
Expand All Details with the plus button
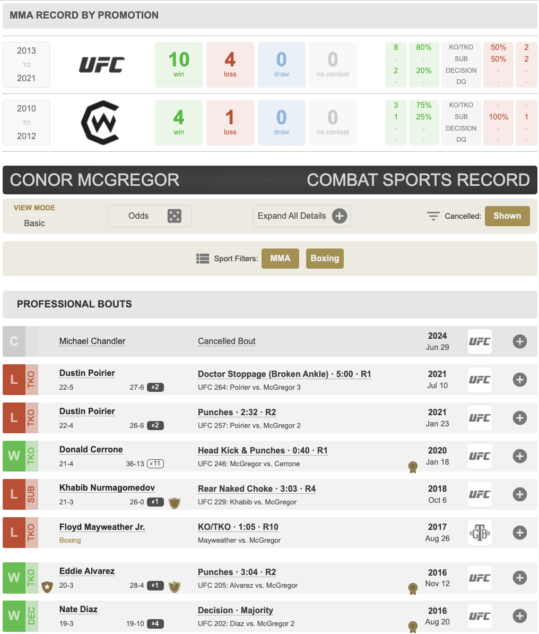click(x=340, y=216)
